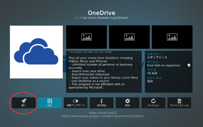Image resolution: width=203 pixels, height=127 pixels.
Task: Click the 有効 status value
Action: pos(151,81)
